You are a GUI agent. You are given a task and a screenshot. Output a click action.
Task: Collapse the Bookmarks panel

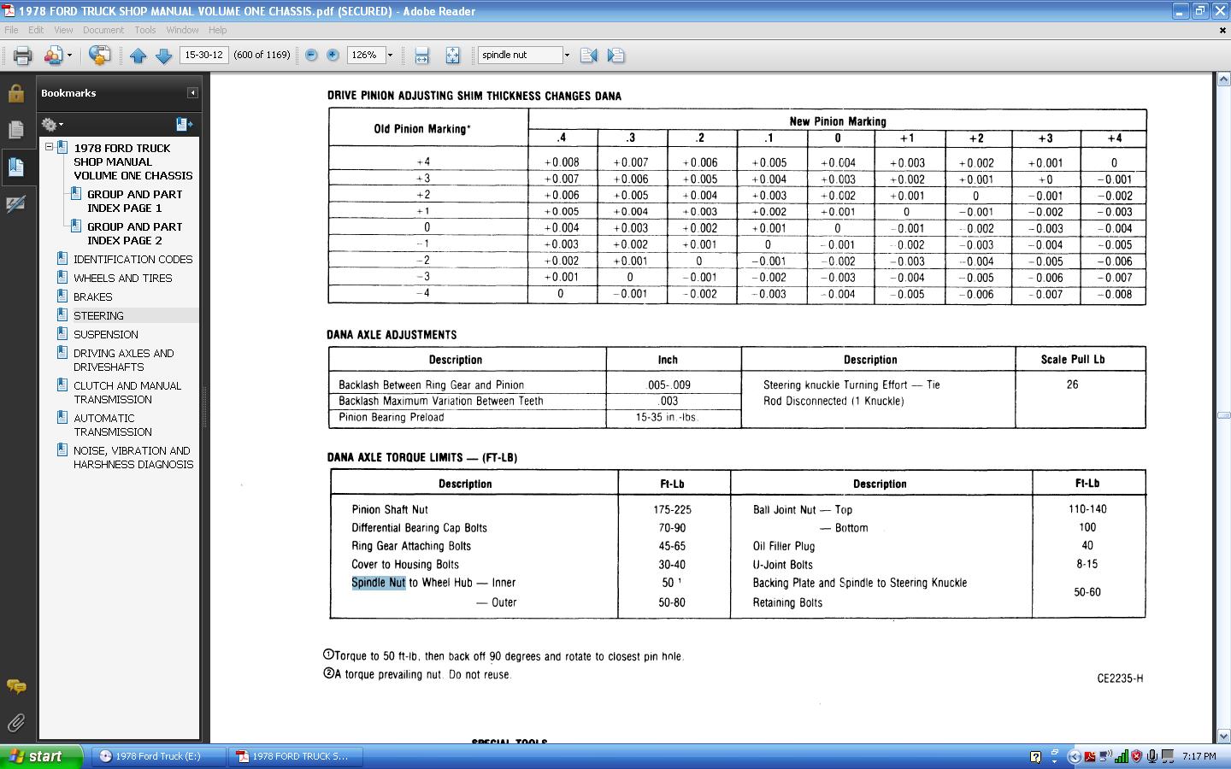192,93
